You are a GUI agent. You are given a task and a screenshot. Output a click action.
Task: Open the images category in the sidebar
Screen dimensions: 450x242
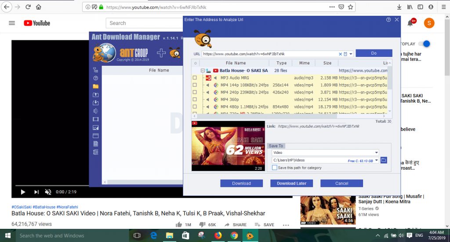(x=95, y=128)
